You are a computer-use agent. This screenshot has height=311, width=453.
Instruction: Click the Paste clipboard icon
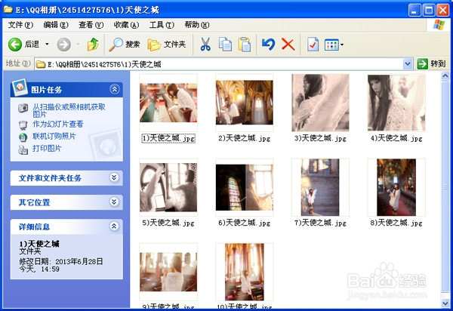click(x=245, y=45)
